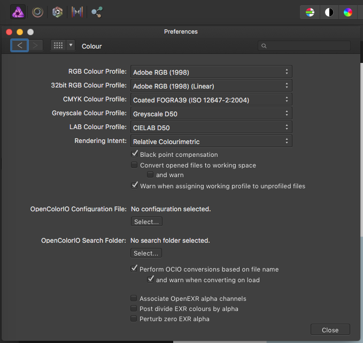Switch to the Liquify persona icon
The height and width of the screenshot is (343, 363).
(37, 12)
